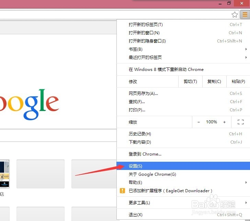Decrease zoom with the minus button
The height and width of the screenshot is (221, 250).
point(198,122)
